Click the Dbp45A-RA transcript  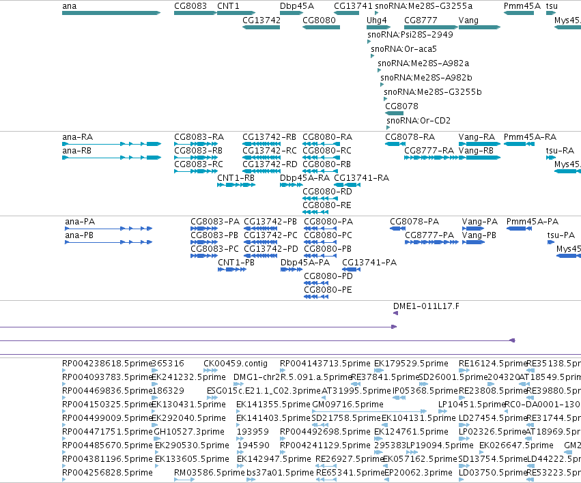[x=292, y=185]
